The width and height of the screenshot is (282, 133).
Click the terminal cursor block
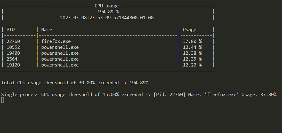point(2,100)
